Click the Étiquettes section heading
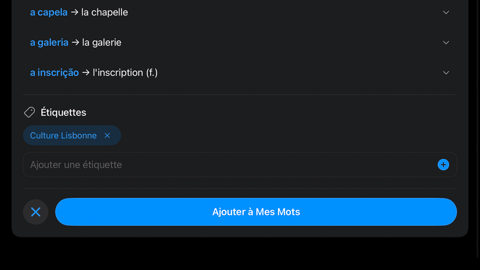The height and width of the screenshot is (270, 480). (x=63, y=113)
